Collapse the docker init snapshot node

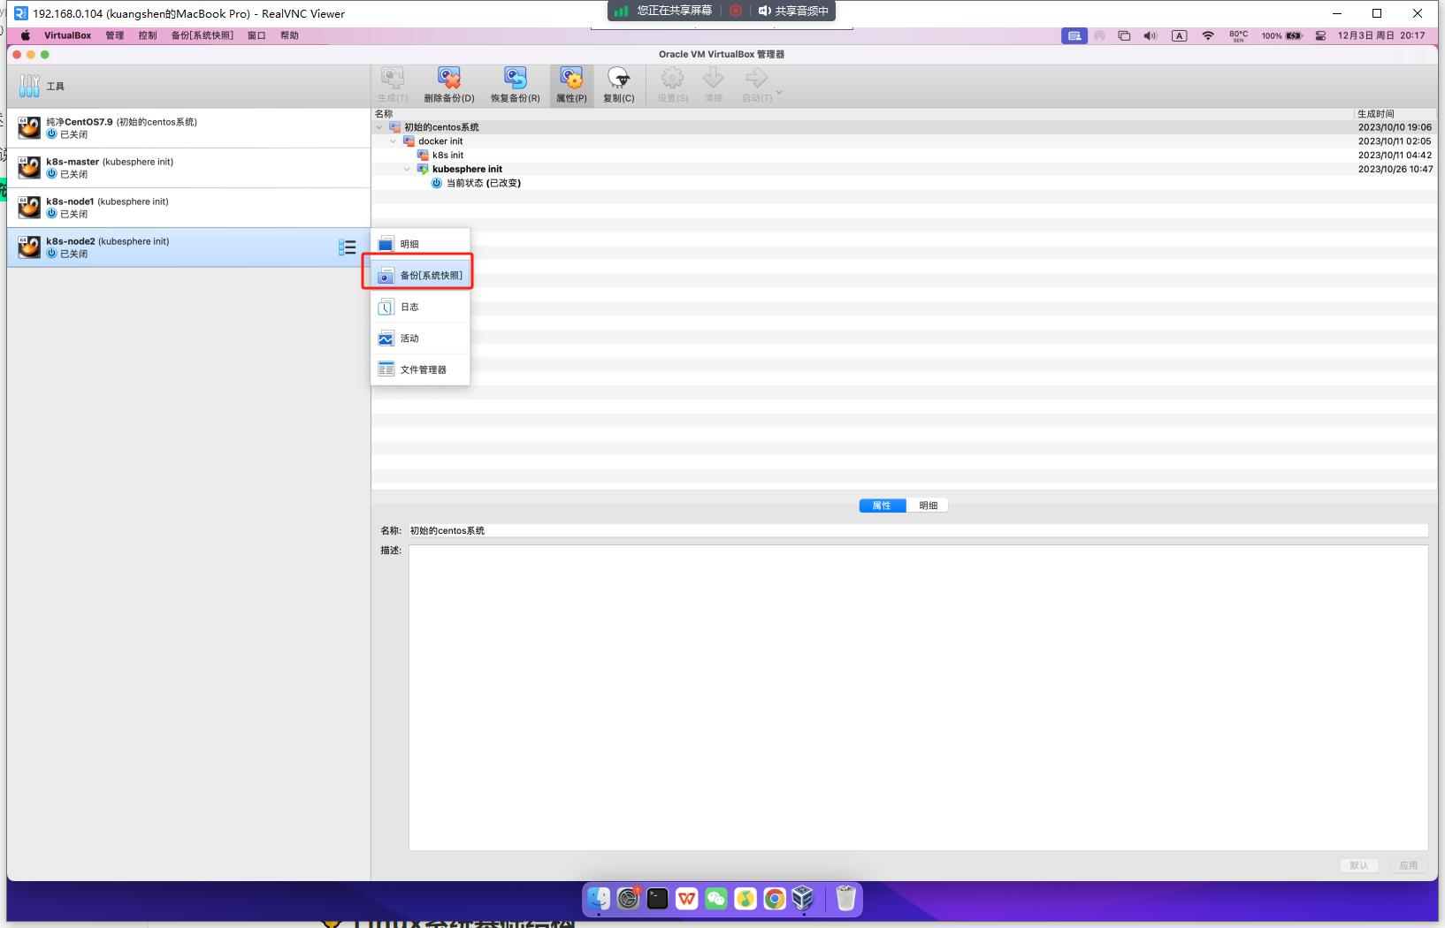[x=394, y=141]
